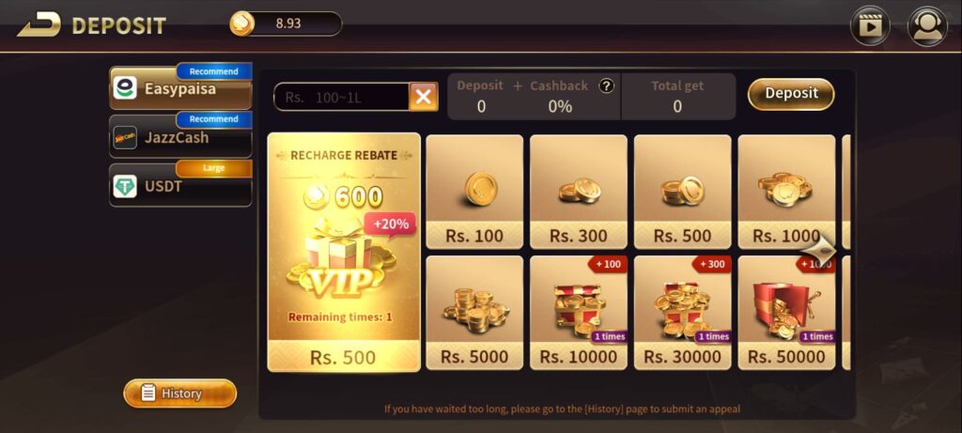Screen dimensions: 962x433
Task: Click the gold coin balance icon
Action: (x=241, y=23)
